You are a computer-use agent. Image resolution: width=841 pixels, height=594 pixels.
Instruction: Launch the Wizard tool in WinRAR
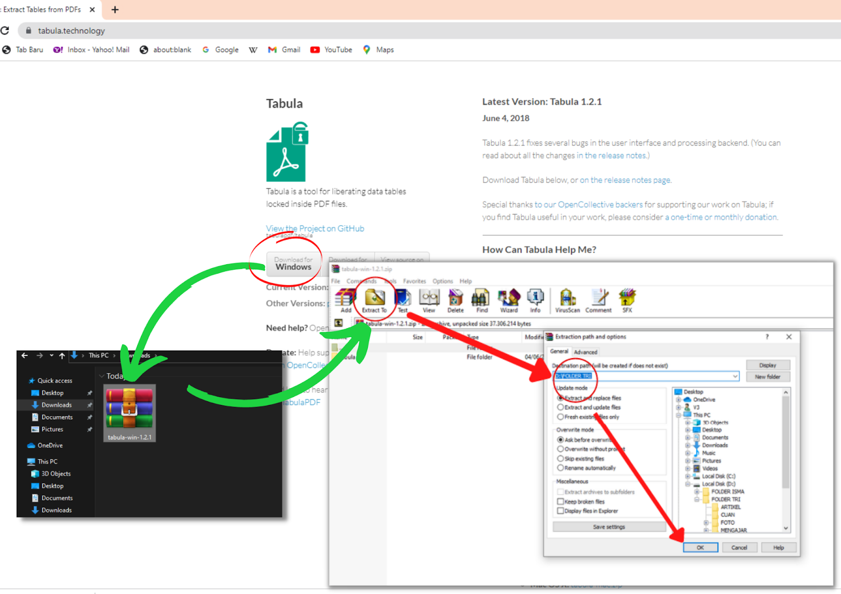509,300
